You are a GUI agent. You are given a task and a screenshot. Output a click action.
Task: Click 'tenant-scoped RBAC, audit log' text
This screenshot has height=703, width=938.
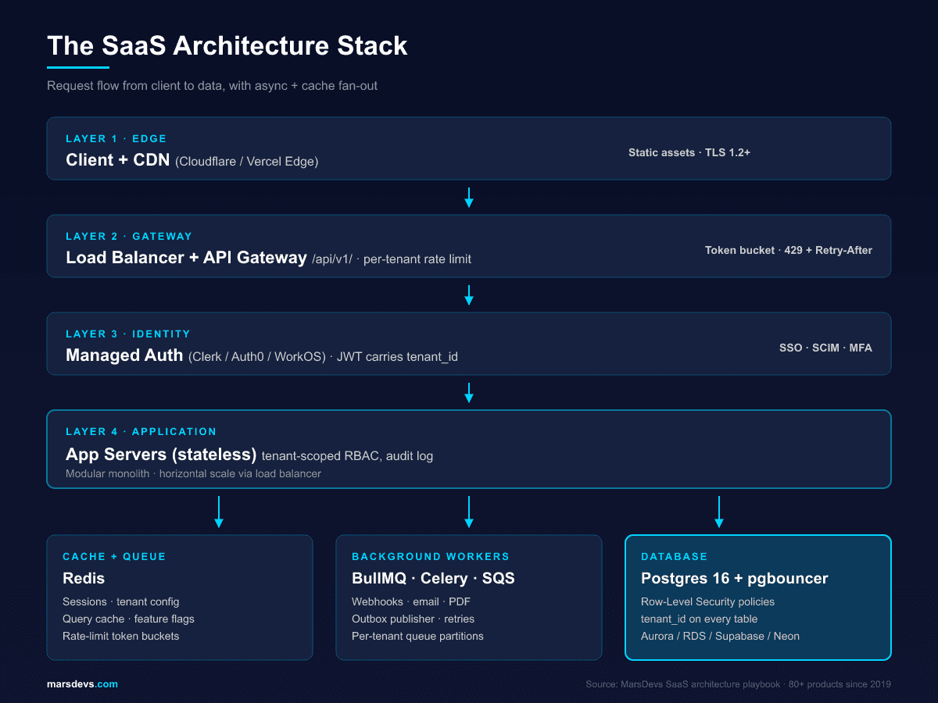(347, 455)
